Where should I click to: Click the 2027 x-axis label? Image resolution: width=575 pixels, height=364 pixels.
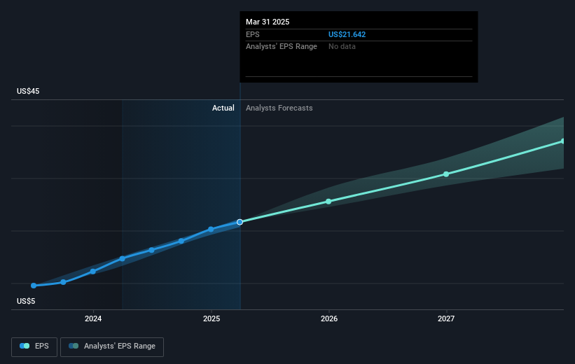click(446, 318)
